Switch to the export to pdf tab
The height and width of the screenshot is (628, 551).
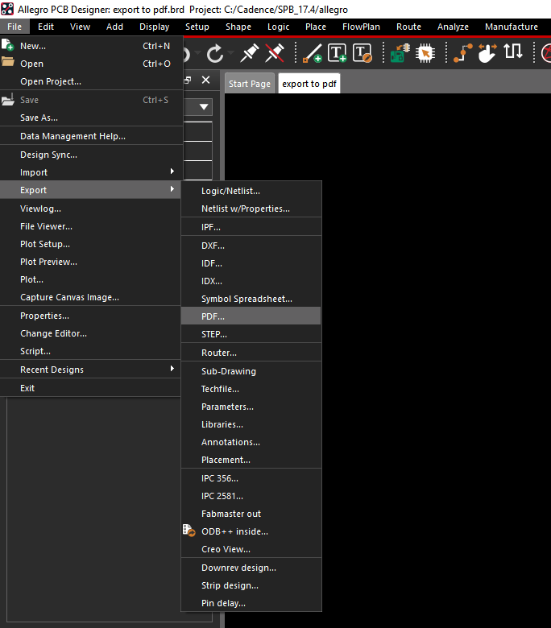pos(309,83)
